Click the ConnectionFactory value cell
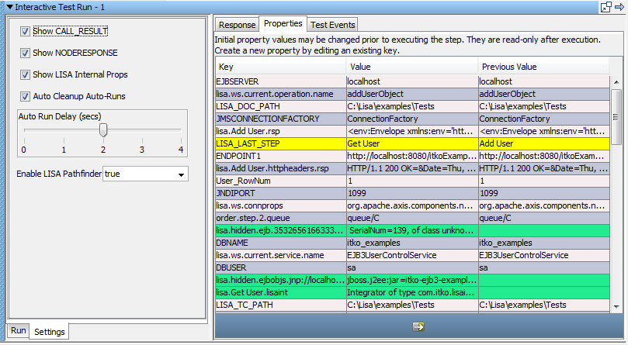 412,119
